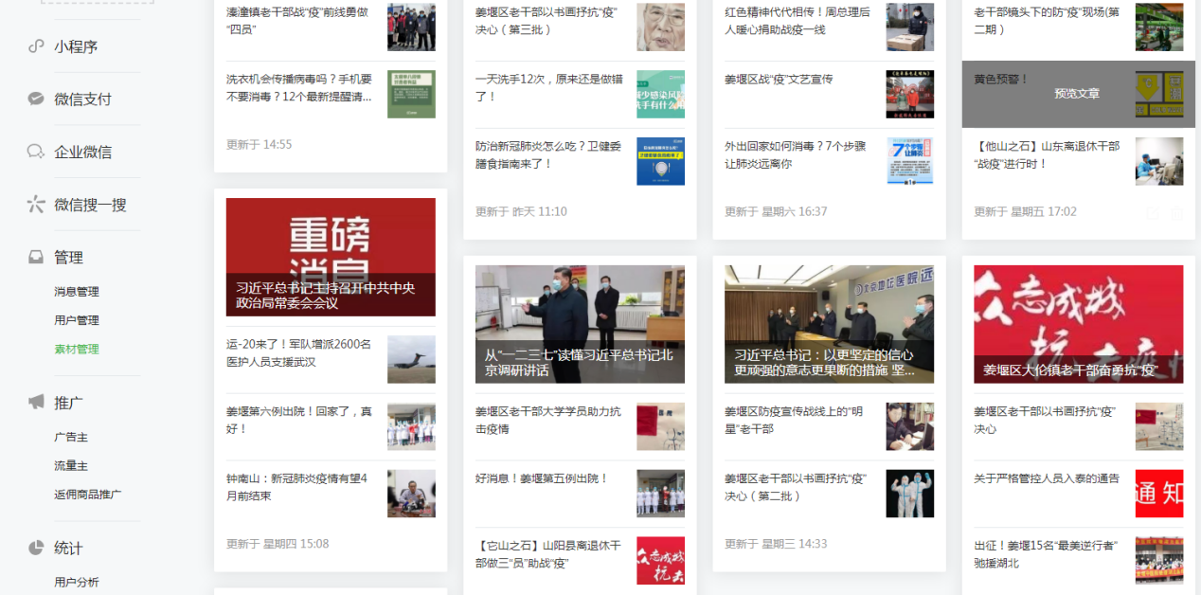Click 预览文章 on the 黄色预警 article
The image size is (1201, 595).
pos(1077,94)
